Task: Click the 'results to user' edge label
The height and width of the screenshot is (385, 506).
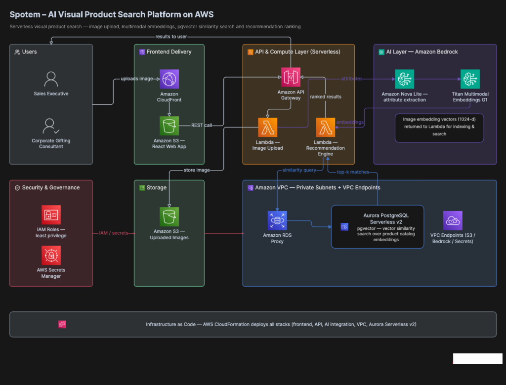Action: (x=171, y=37)
